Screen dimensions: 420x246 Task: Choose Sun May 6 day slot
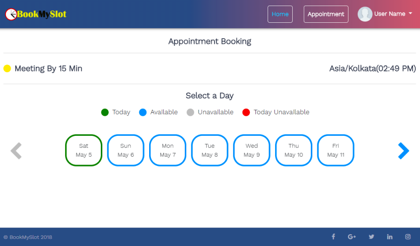pyautogui.click(x=125, y=150)
